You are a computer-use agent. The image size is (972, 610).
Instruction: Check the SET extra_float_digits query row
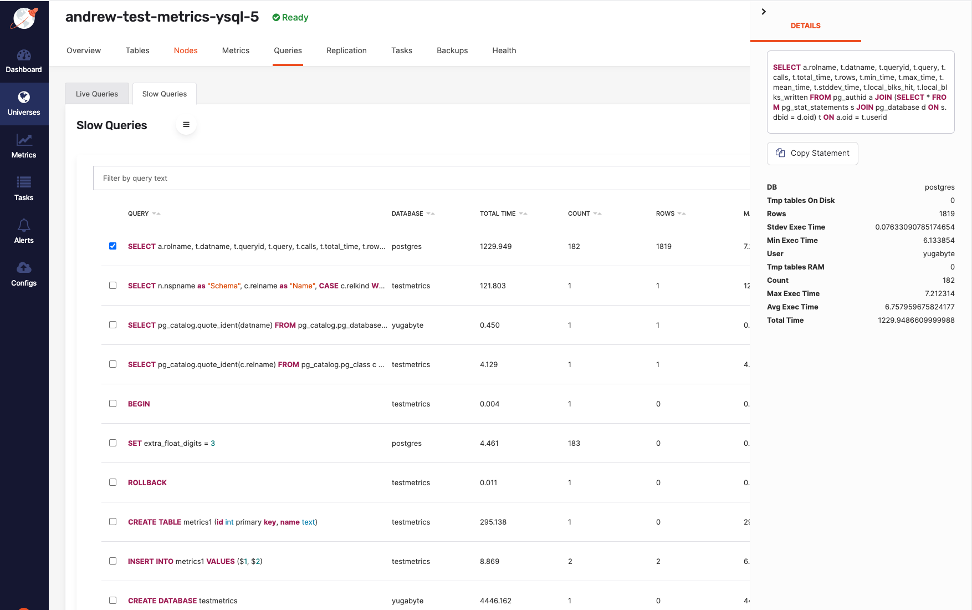point(113,443)
